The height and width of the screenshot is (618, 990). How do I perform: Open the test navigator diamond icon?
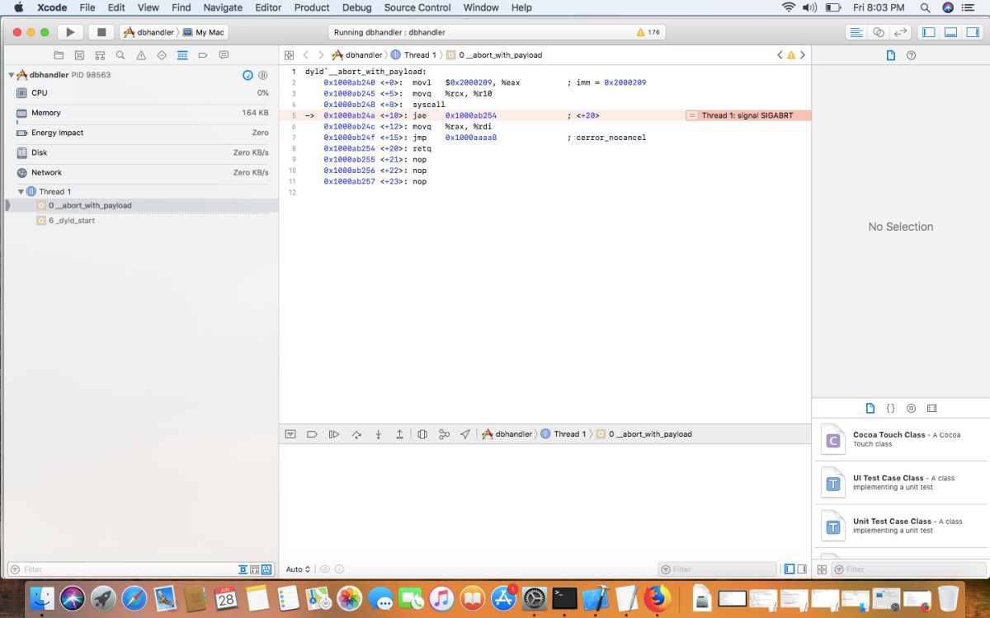162,55
